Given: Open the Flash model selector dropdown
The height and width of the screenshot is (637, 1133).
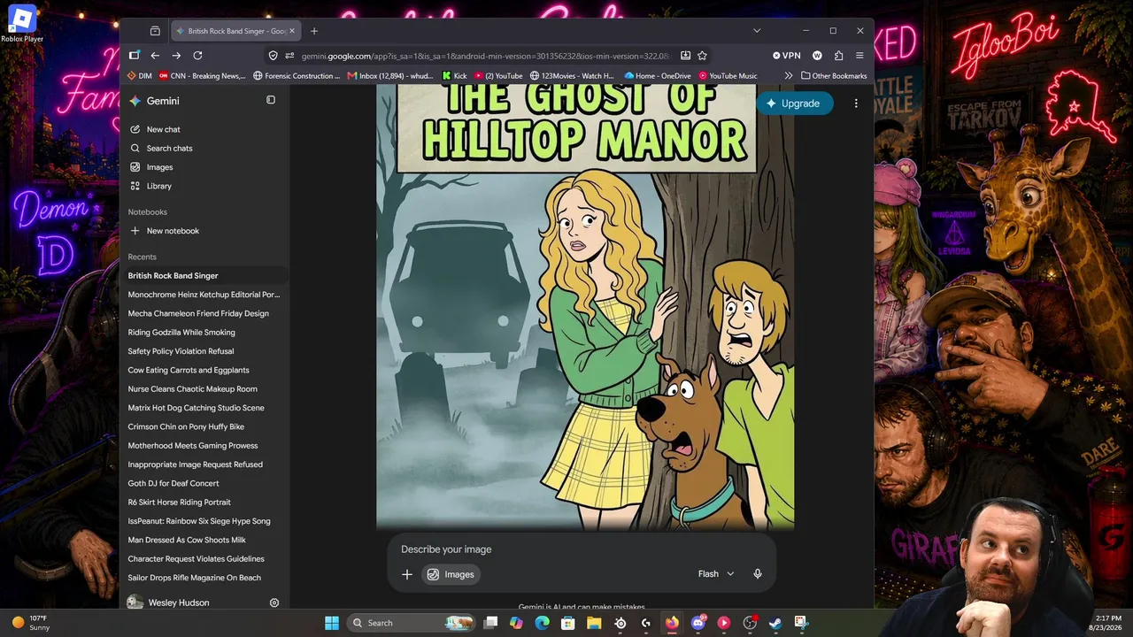Looking at the screenshot, I should 716,574.
